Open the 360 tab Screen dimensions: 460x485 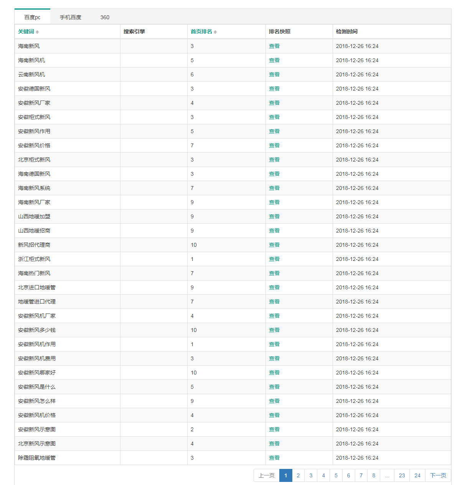click(x=105, y=17)
